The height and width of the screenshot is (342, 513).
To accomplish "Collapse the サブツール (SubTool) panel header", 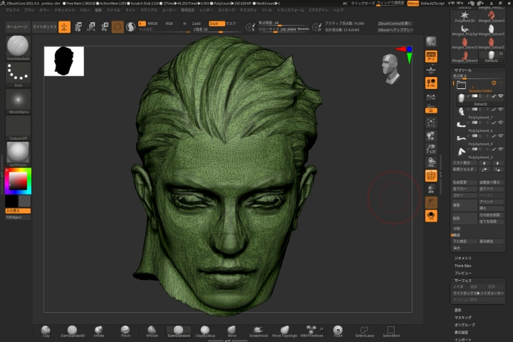I will [462, 71].
